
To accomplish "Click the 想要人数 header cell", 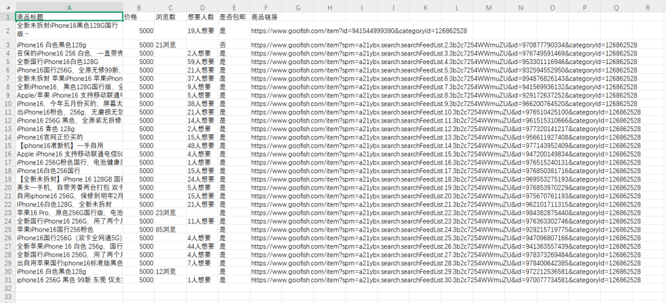I will click(x=202, y=17).
